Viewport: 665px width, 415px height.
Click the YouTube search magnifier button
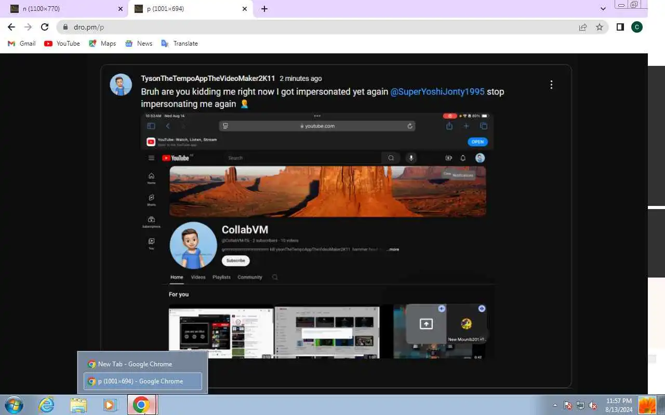pos(391,158)
